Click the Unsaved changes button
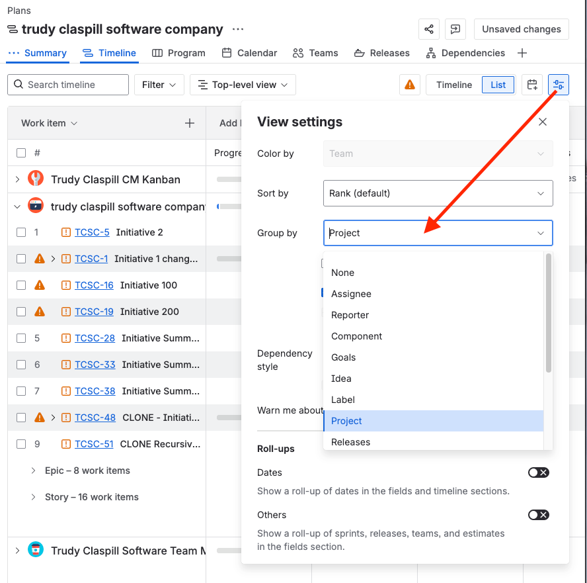587x583 pixels. [521, 29]
